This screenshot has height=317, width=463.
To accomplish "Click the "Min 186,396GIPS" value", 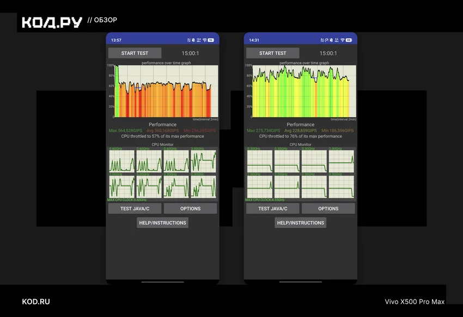I will tap(338, 131).
